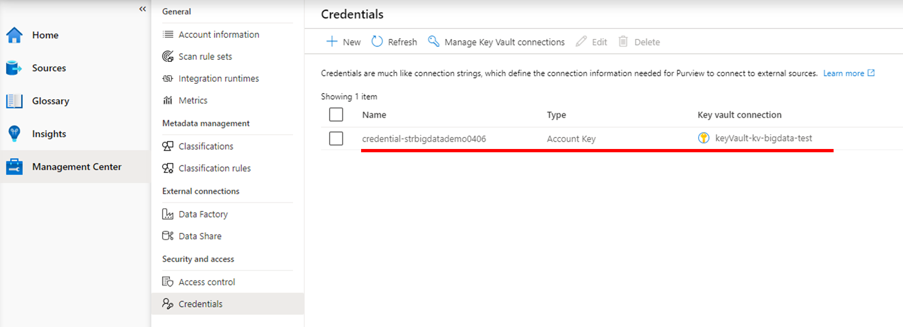Click the New plus icon
This screenshot has height=327, width=903.
tap(332, 42)
